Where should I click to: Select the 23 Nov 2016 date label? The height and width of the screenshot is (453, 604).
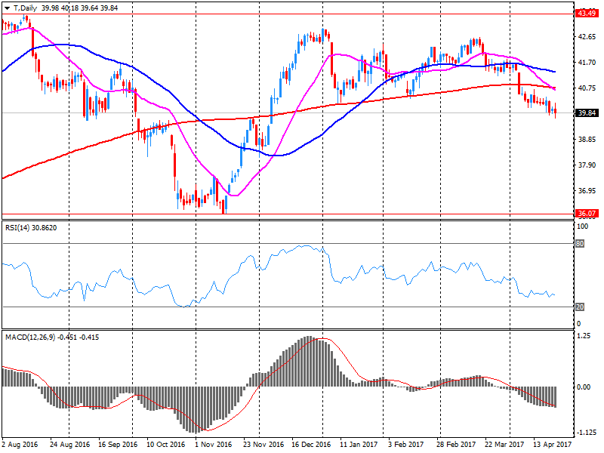(x=263, y=444)
